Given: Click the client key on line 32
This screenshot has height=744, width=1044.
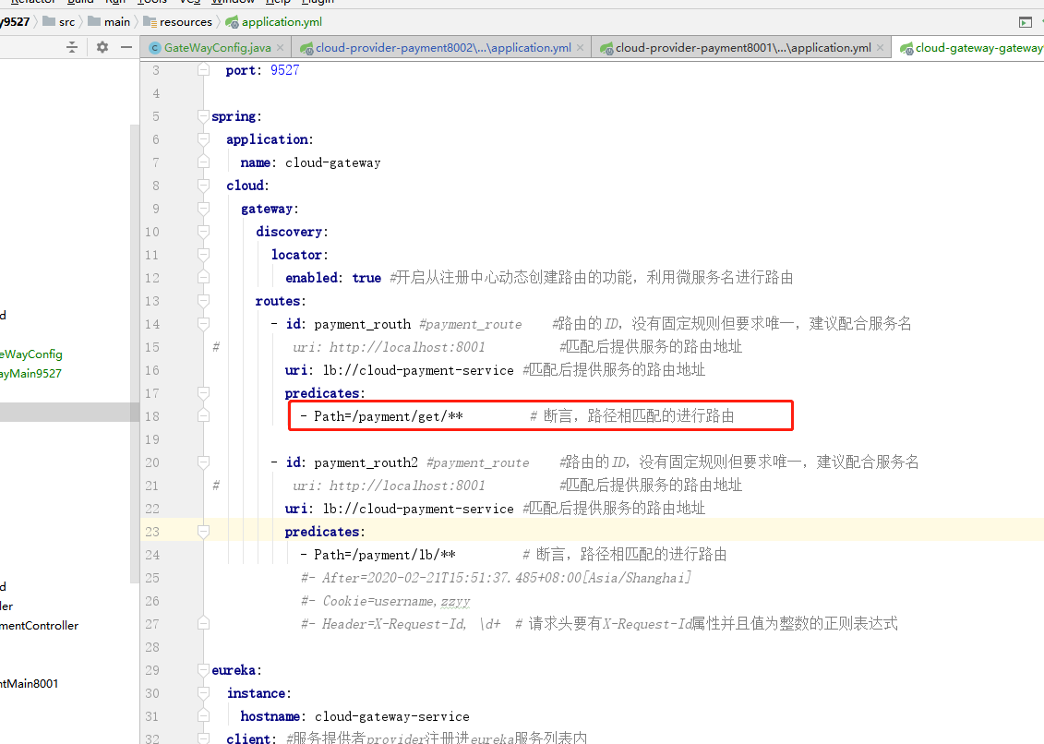Looking at the screenshot, I should point(250,738).
